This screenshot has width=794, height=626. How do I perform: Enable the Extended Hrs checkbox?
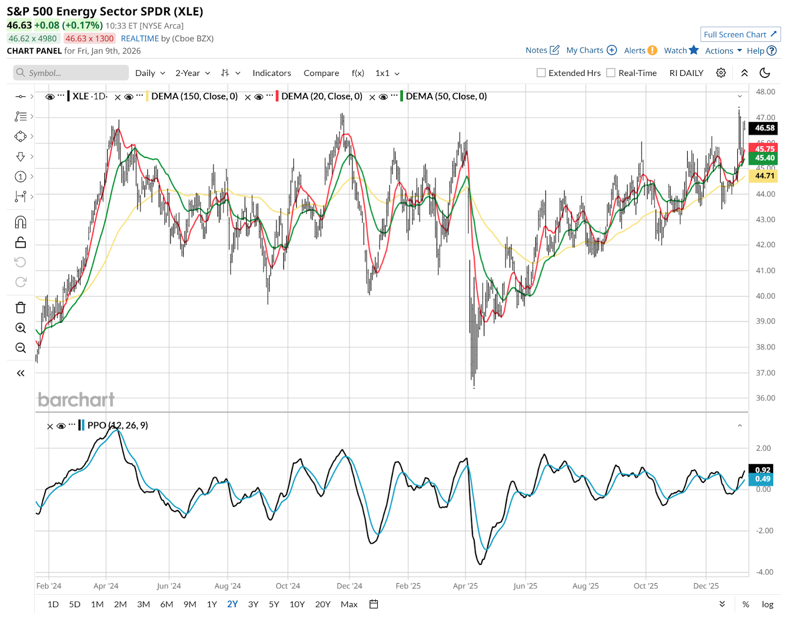tap(541, 73)
